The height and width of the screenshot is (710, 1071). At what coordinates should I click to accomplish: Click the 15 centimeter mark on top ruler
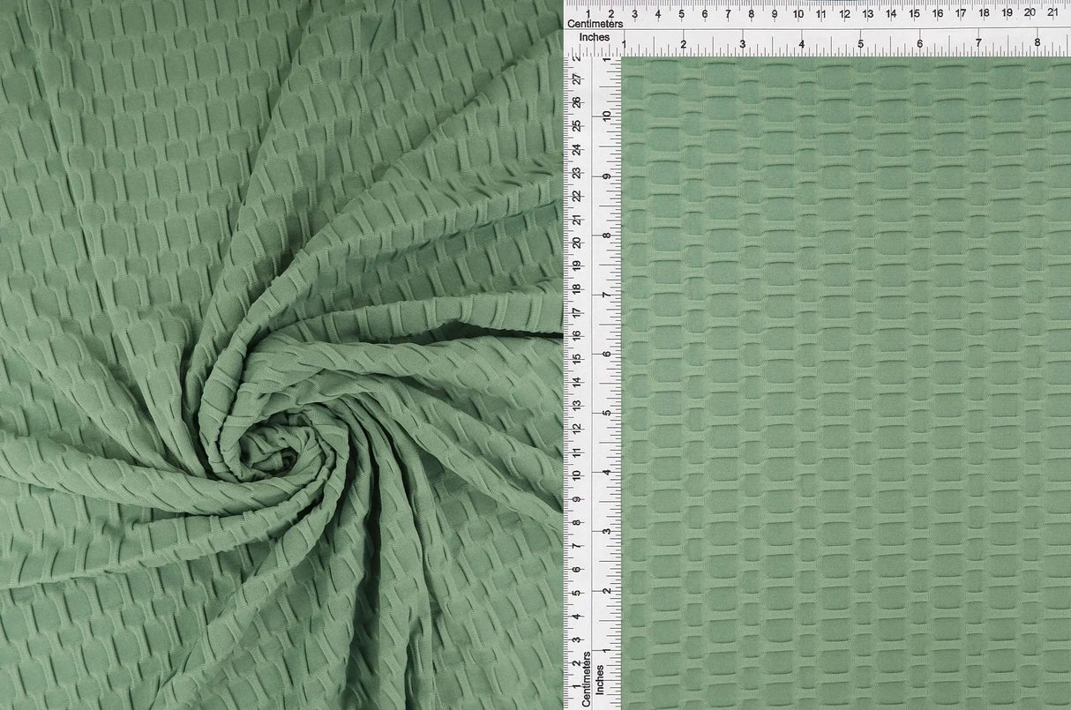(x=914, y=13)
